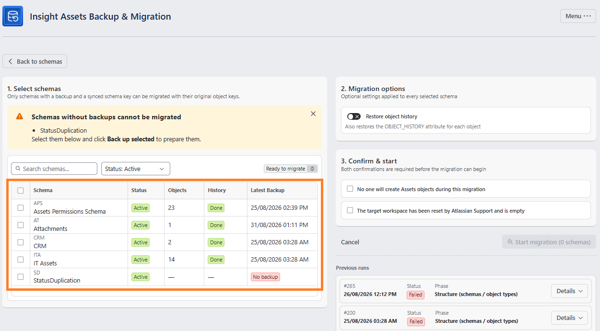Click the Ready to migrate counter badge
The height and width of the screenshot is (331, 600).
pos(291,169)
